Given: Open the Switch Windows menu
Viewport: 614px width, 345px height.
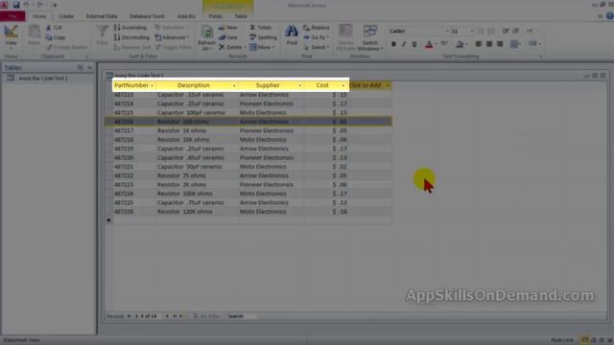Looking at the screenshot, I should [x=370, y=37].
